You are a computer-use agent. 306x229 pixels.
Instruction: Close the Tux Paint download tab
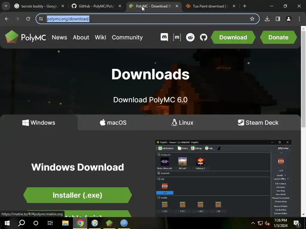click(x=234, y=6)
